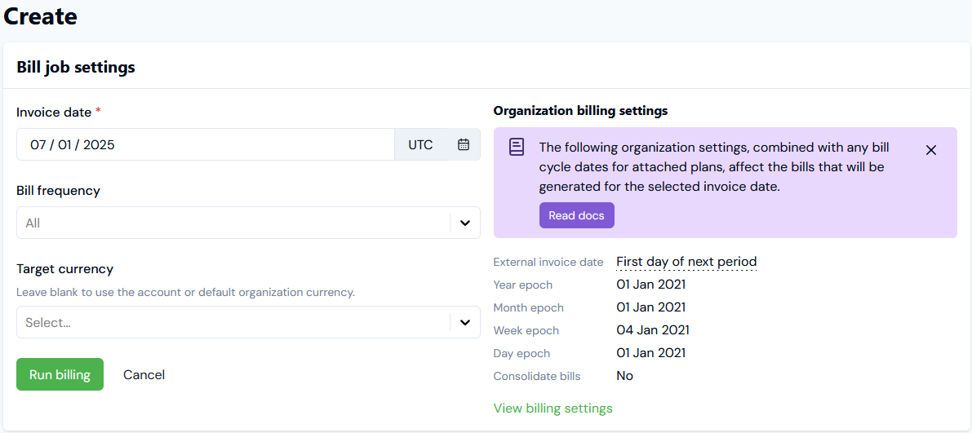Click the year 2025 in invoice date
This screenshot has width=972, height=433.
(x=99, y=145)
